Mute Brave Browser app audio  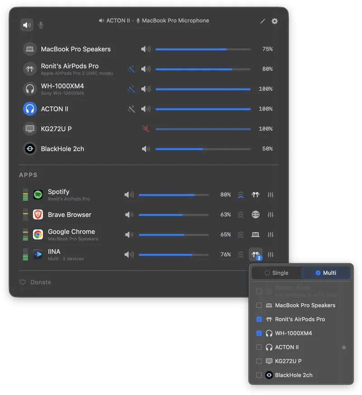[129, 214]
